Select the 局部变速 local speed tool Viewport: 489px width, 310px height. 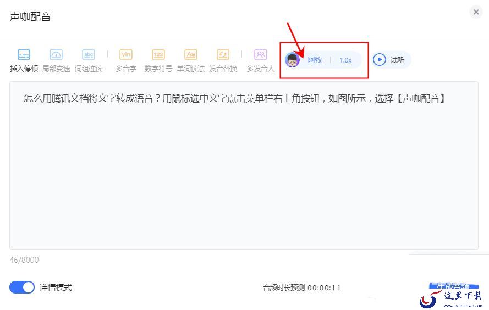[x=56, y=60]
